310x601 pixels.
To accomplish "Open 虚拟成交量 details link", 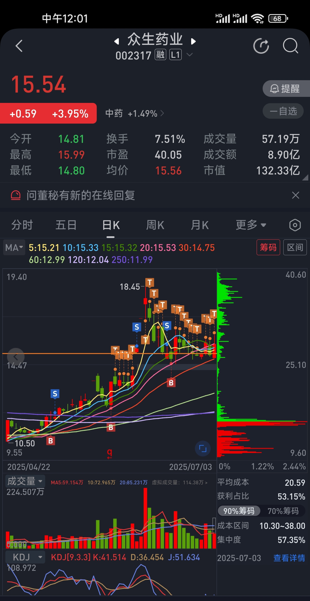I will pyautogui.click(x=180, y=482).
